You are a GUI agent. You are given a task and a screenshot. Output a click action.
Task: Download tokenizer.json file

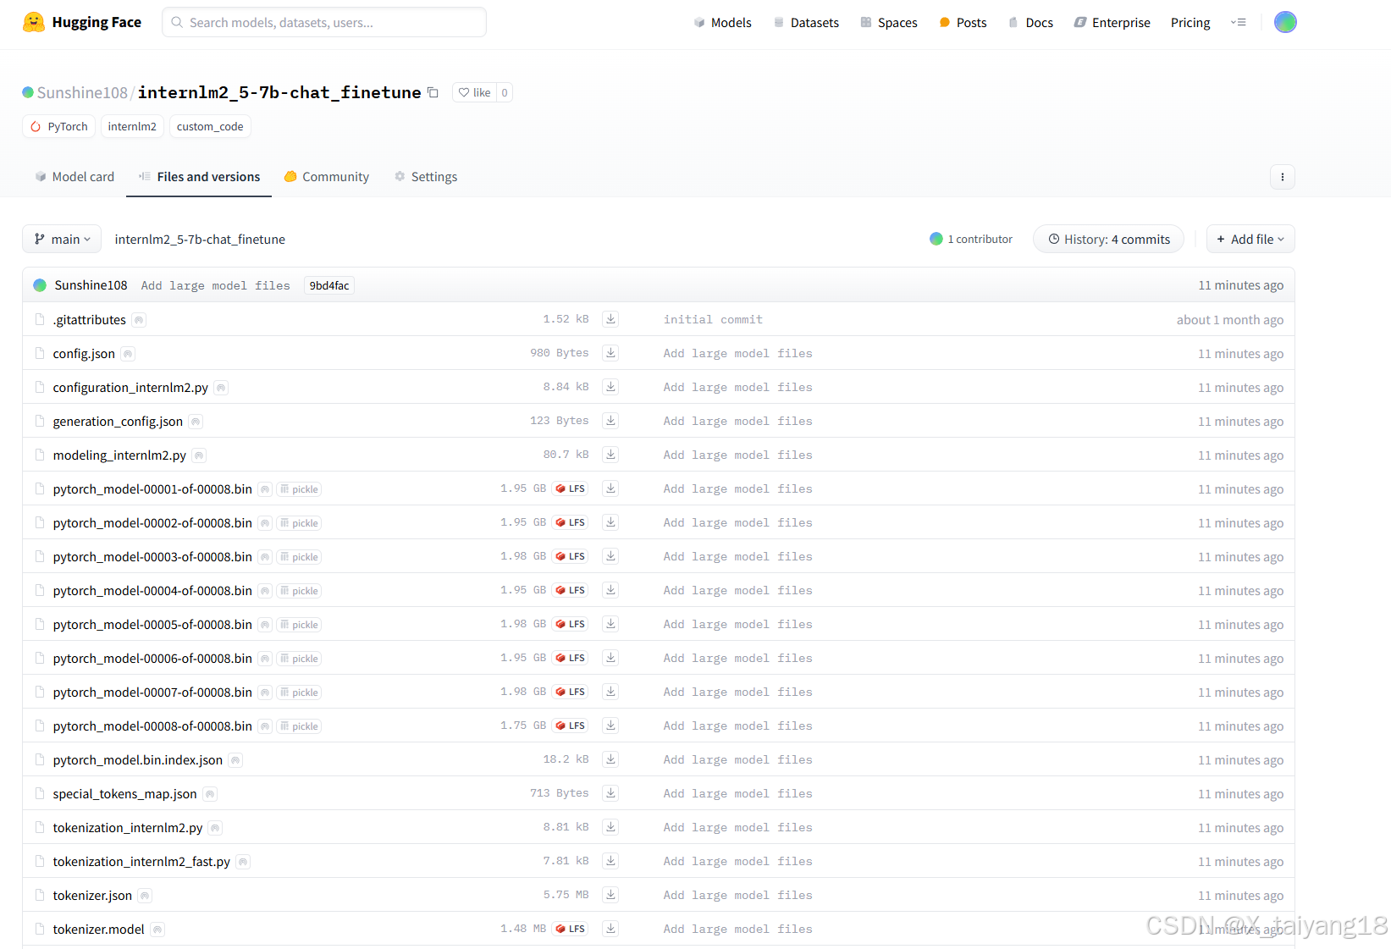click(610, 895)
